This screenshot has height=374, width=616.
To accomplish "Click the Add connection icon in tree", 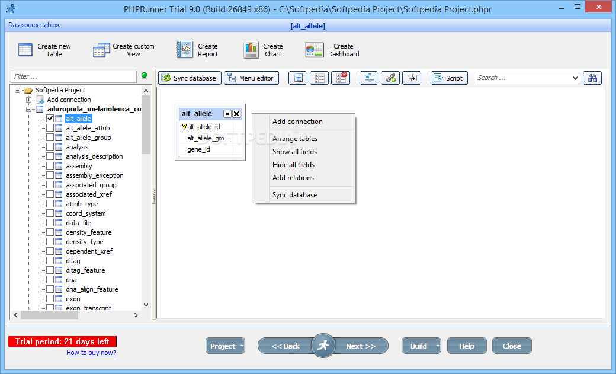I will pos(40,100).
